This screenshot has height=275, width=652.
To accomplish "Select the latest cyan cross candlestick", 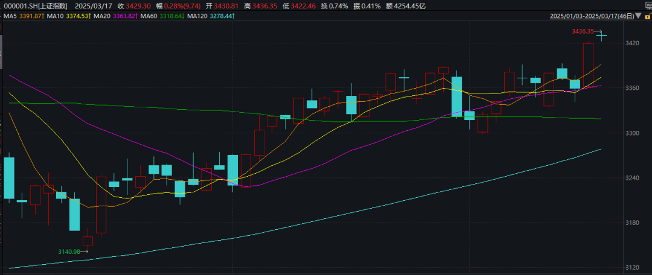I will pos(602,36).
